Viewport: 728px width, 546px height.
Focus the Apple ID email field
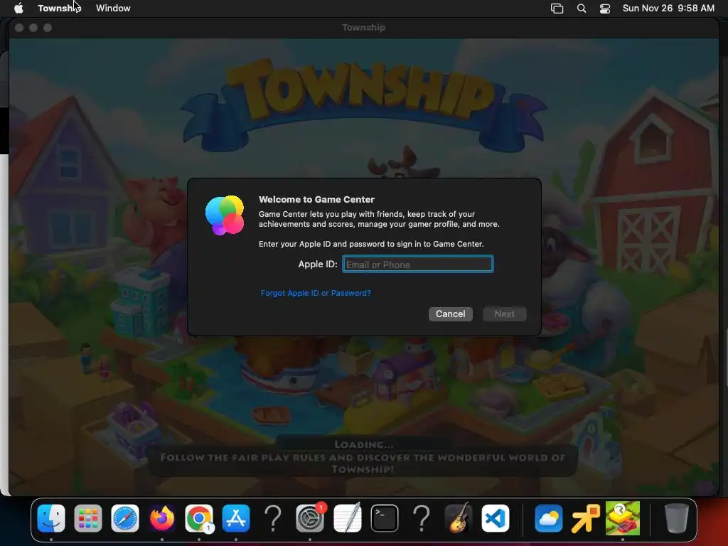pos(417,264)
